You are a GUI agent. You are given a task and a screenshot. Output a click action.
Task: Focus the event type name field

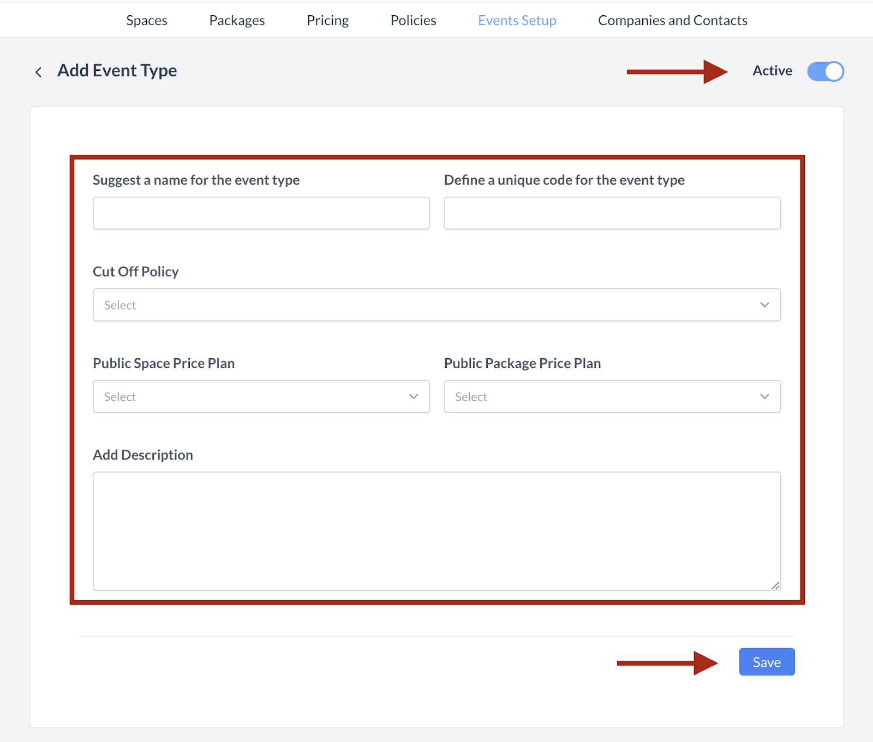[261, 213]
